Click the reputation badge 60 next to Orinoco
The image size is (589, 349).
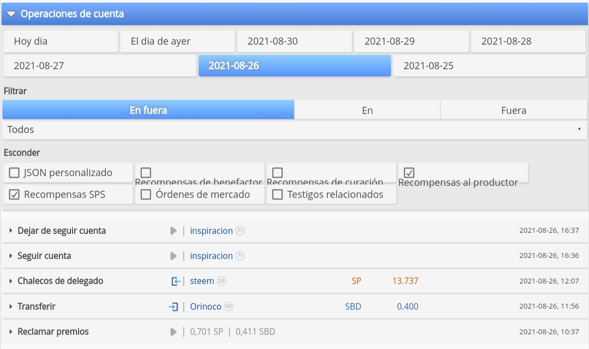click(229, 306)
